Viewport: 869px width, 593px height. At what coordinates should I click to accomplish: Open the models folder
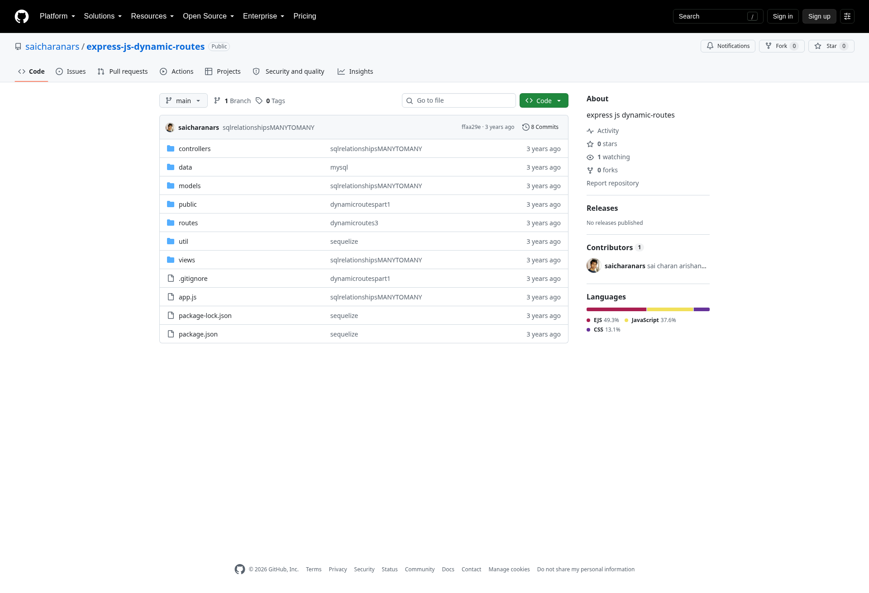pos(190,186)
